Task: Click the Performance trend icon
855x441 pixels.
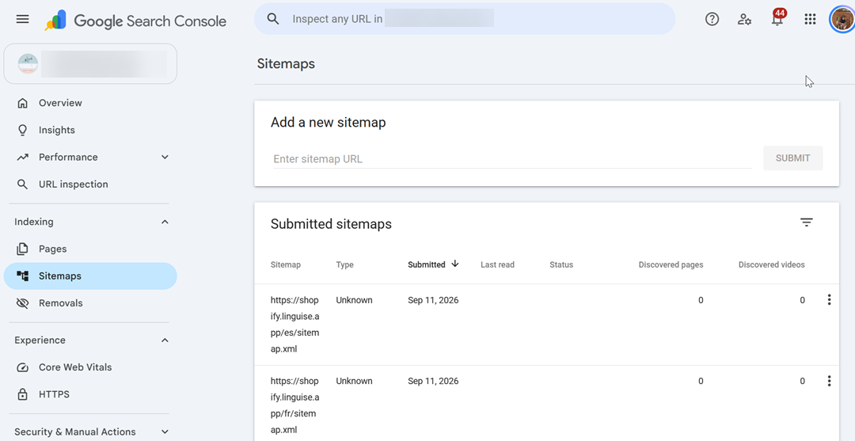Action: pos(22,157)
